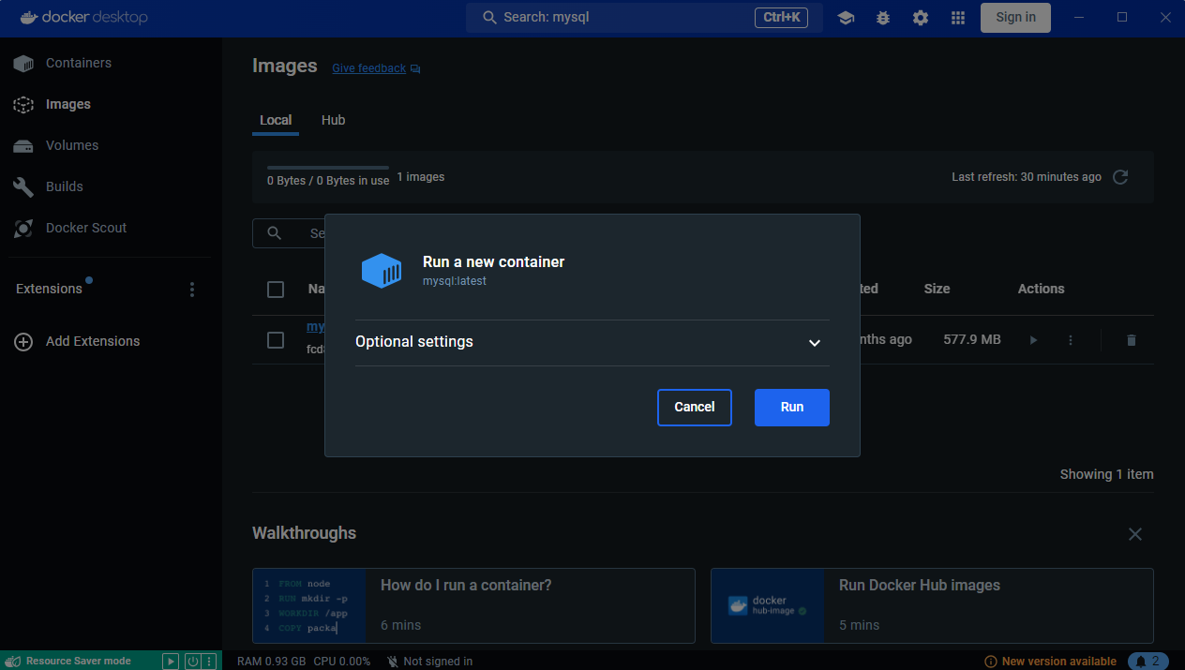Screen dimensions: 1185x670
Task: Click Resource Saver mode indicator
Action: [79, 662]
